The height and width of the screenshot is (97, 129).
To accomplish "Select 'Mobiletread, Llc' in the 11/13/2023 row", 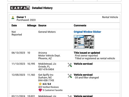I will 47,64.
